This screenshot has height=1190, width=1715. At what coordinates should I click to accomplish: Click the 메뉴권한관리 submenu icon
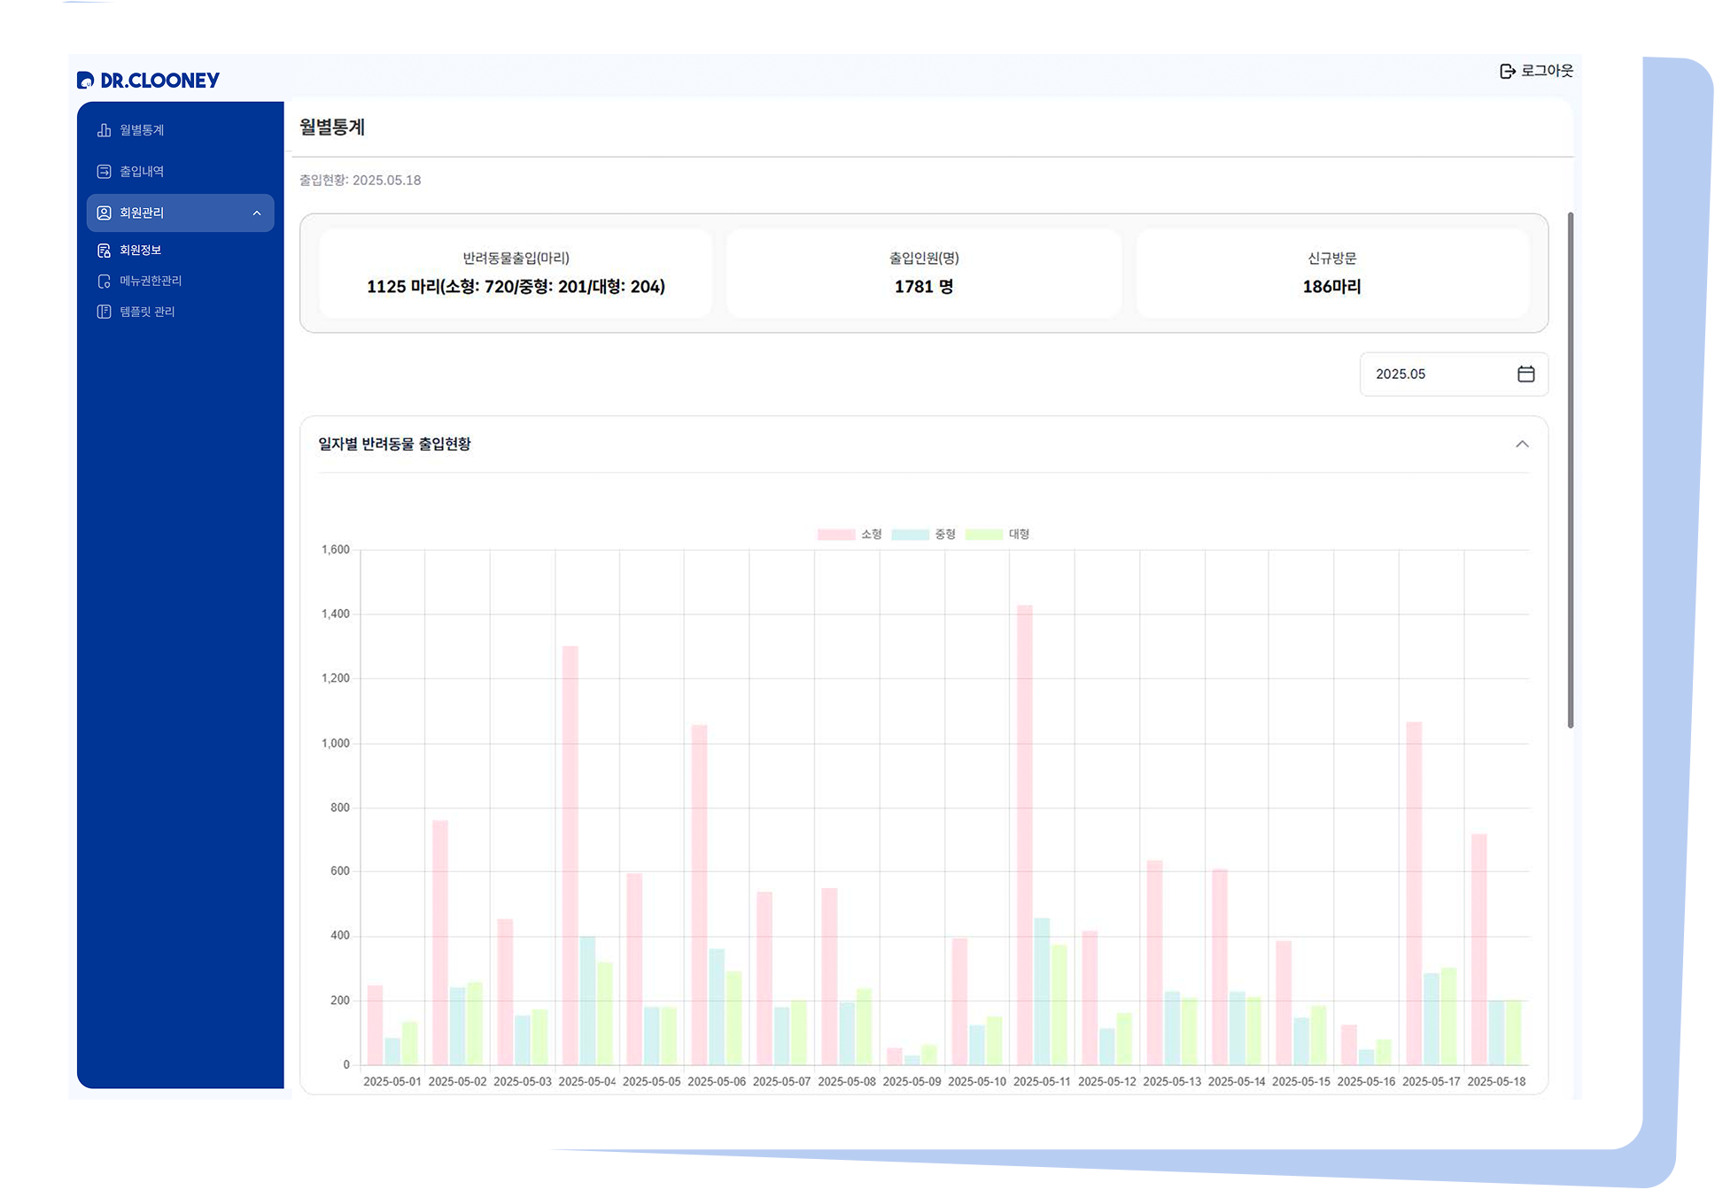[x=104, y=282]
